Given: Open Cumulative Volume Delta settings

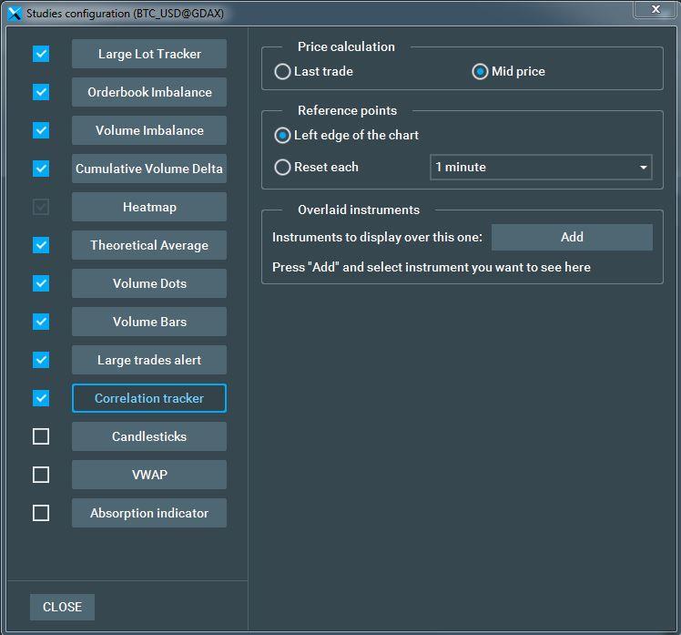Looking at the screenshot, I should click(149, 169).
